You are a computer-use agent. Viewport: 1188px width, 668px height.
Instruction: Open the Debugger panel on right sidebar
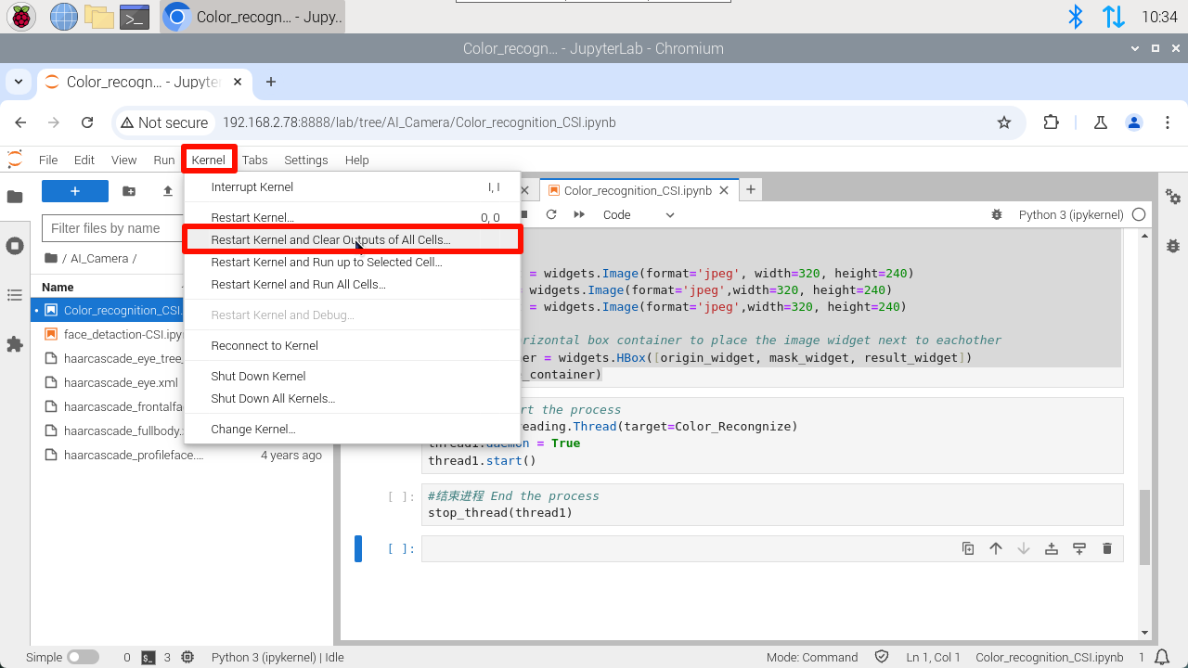point(1173,246)
